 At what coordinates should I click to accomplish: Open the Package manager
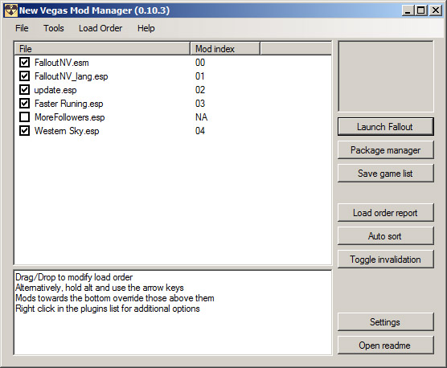coord(385,150)
